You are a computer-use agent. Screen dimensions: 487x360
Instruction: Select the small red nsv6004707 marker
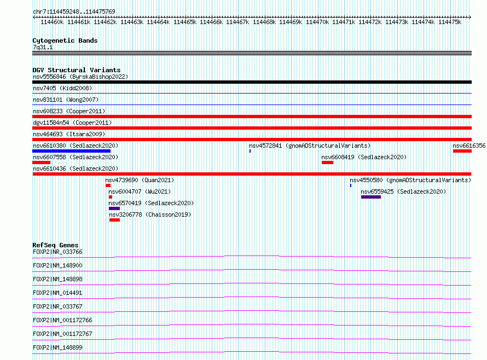111,197
